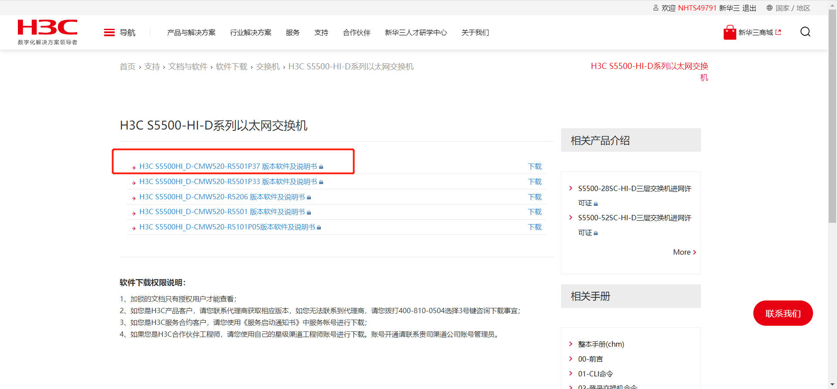Click the red chevron beside 00-前言
This screenshot has height=389, width=837.
(571, 359)
